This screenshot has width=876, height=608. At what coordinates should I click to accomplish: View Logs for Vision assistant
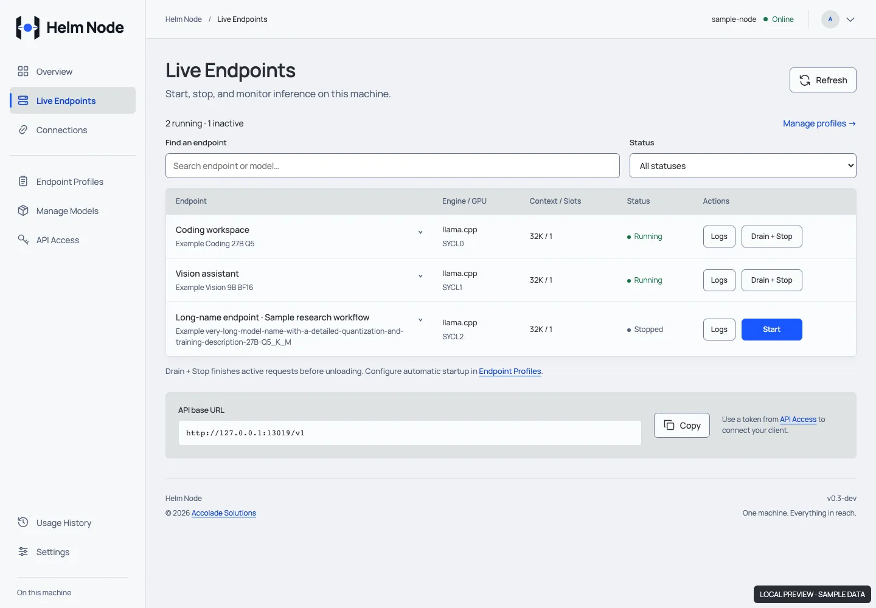[x=719, y=280]
